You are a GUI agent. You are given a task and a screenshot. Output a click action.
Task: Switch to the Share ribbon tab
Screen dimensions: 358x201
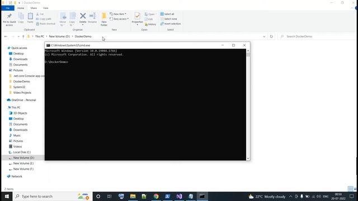click(x=34, y=8)
